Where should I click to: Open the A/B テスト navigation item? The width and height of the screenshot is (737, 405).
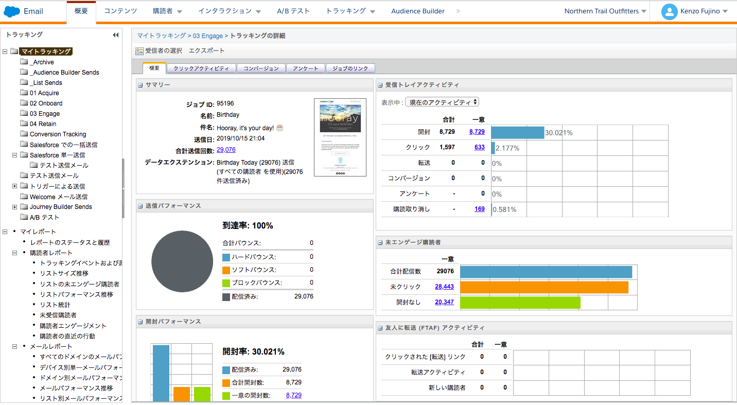(293, 11)
